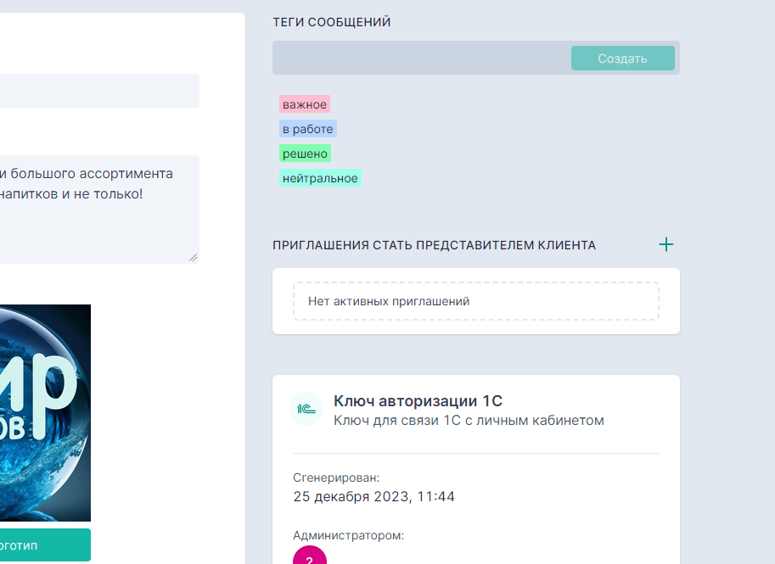
Task: Toggle the green «решено» tag
Action: 305,154
